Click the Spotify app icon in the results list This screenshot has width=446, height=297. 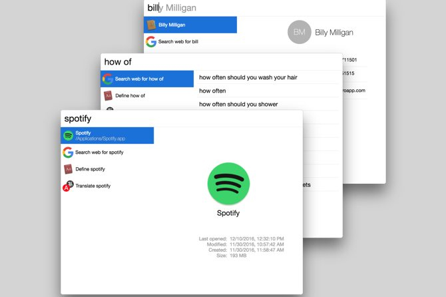[x=69, y=136]
